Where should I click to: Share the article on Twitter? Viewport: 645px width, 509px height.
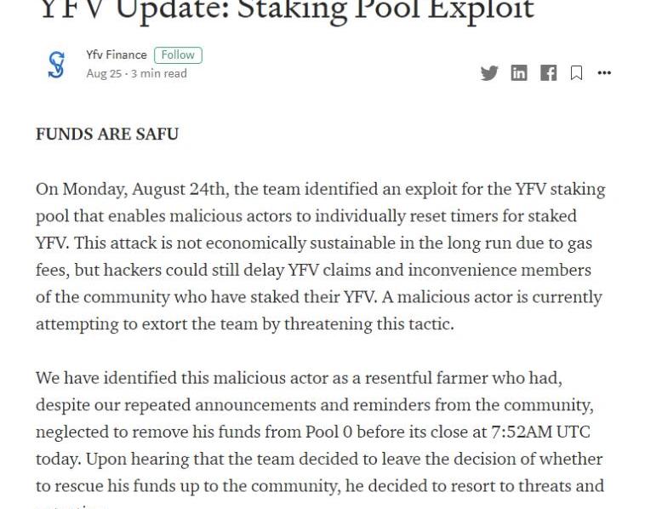pyautogui.click(x=489, y=73)
